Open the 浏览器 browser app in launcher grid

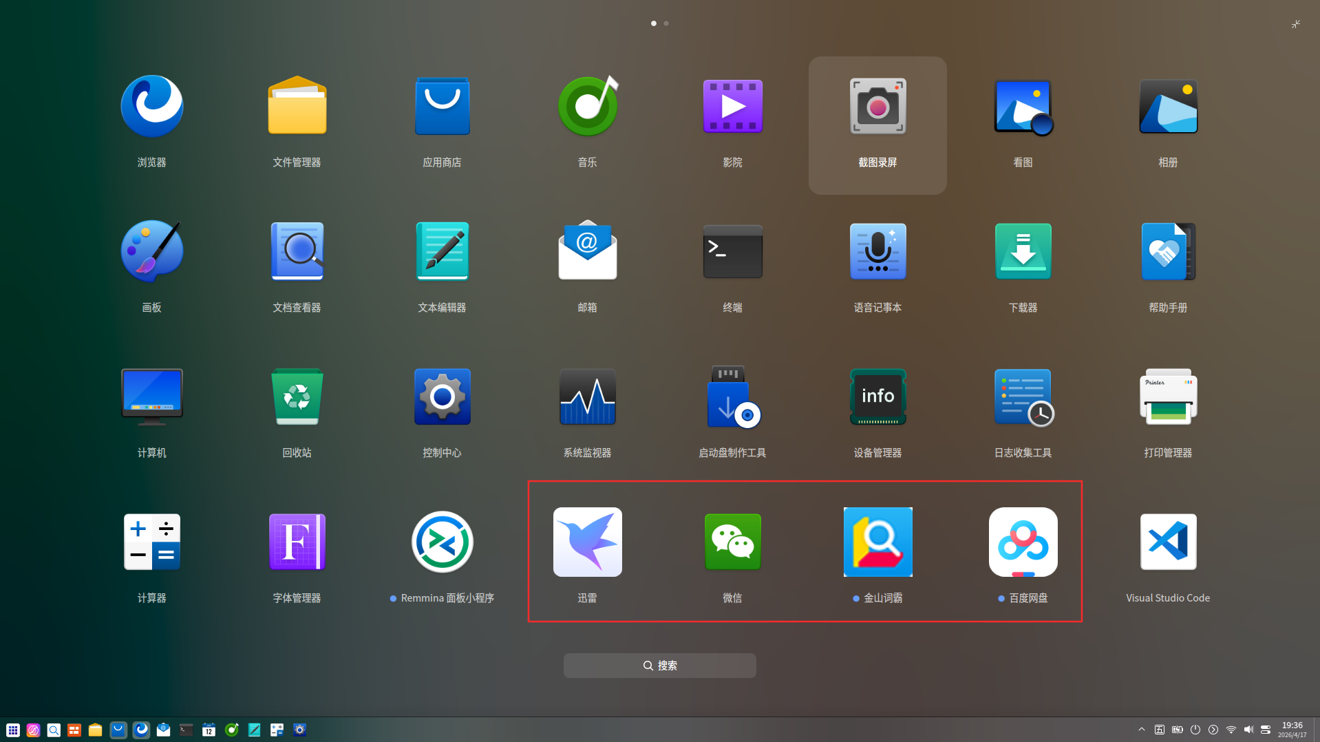pos(152,107)
